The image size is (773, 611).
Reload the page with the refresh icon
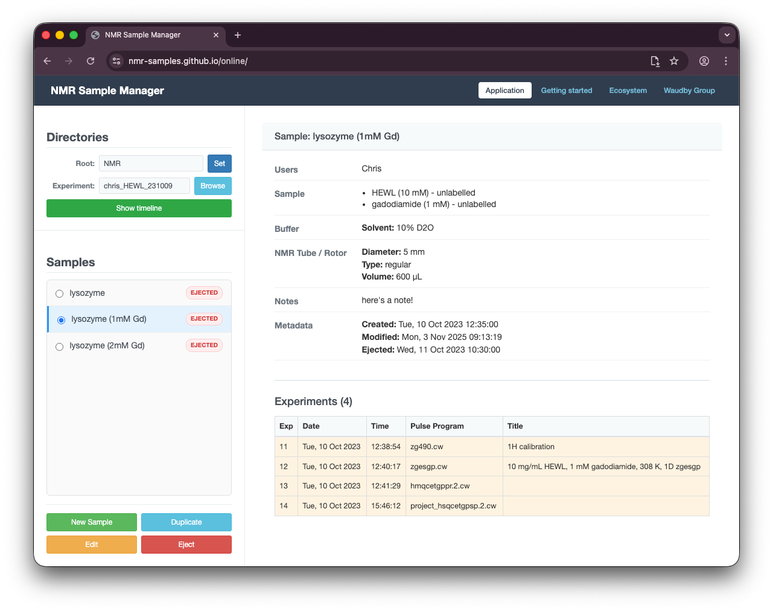coord(91,61)
